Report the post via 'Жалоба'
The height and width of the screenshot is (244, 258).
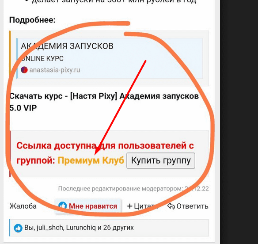(x=23, y=206)
